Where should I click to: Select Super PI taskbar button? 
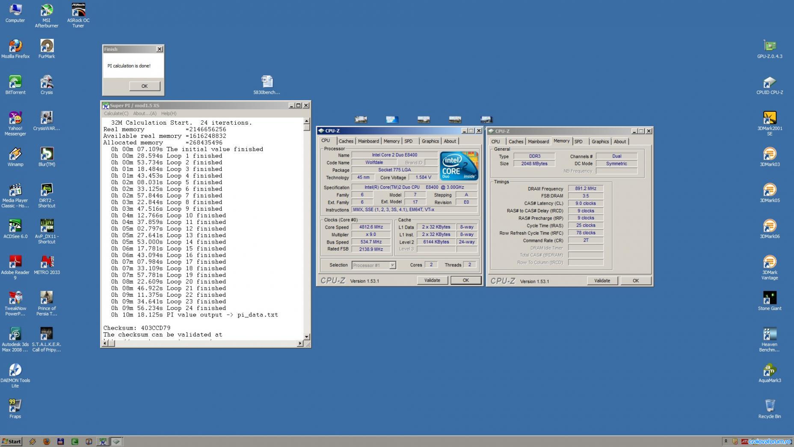click(103, 441)
